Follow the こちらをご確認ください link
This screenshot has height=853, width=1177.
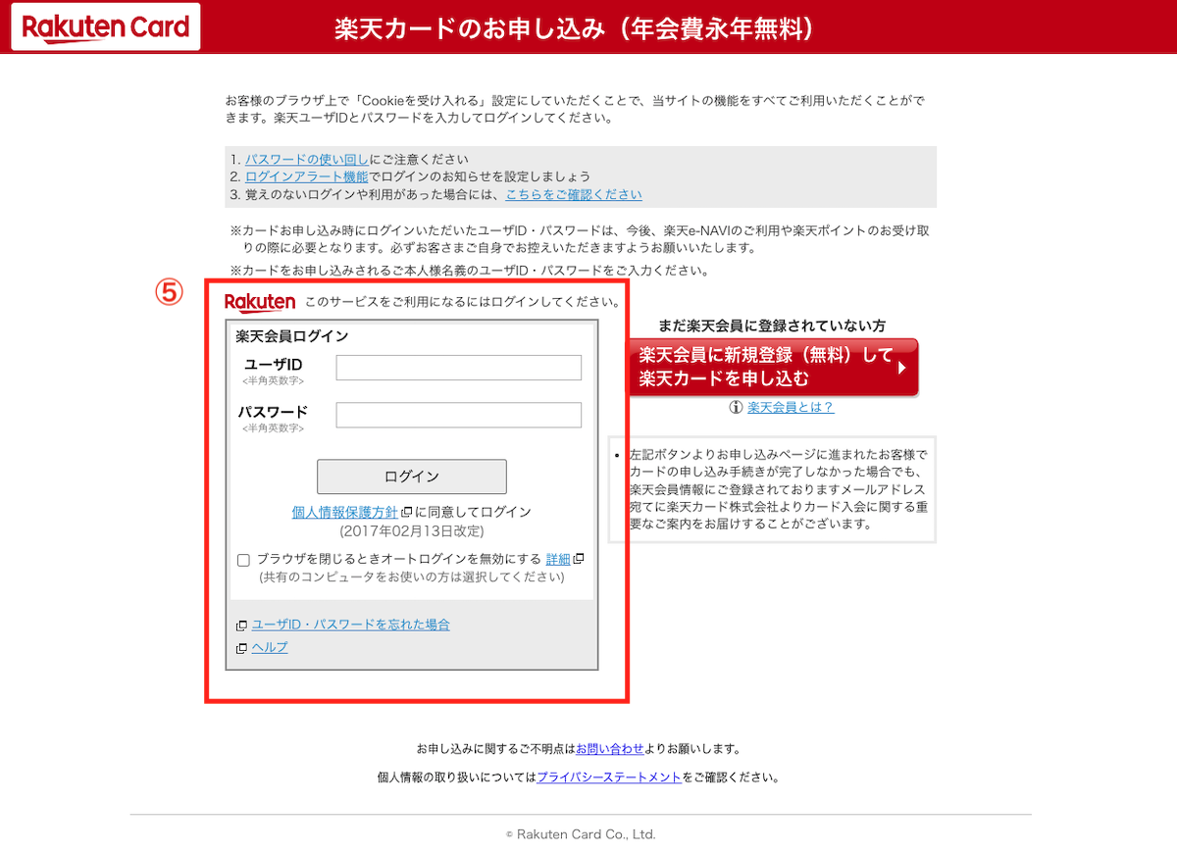point(574,194)
